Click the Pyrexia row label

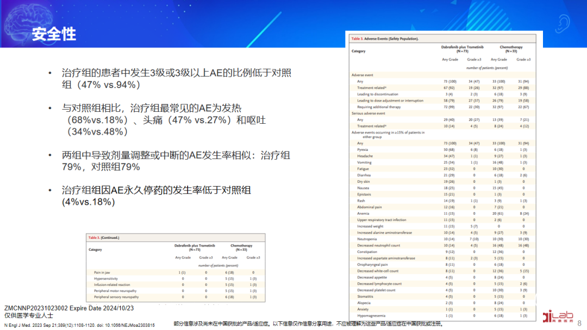tap(363, 149)
